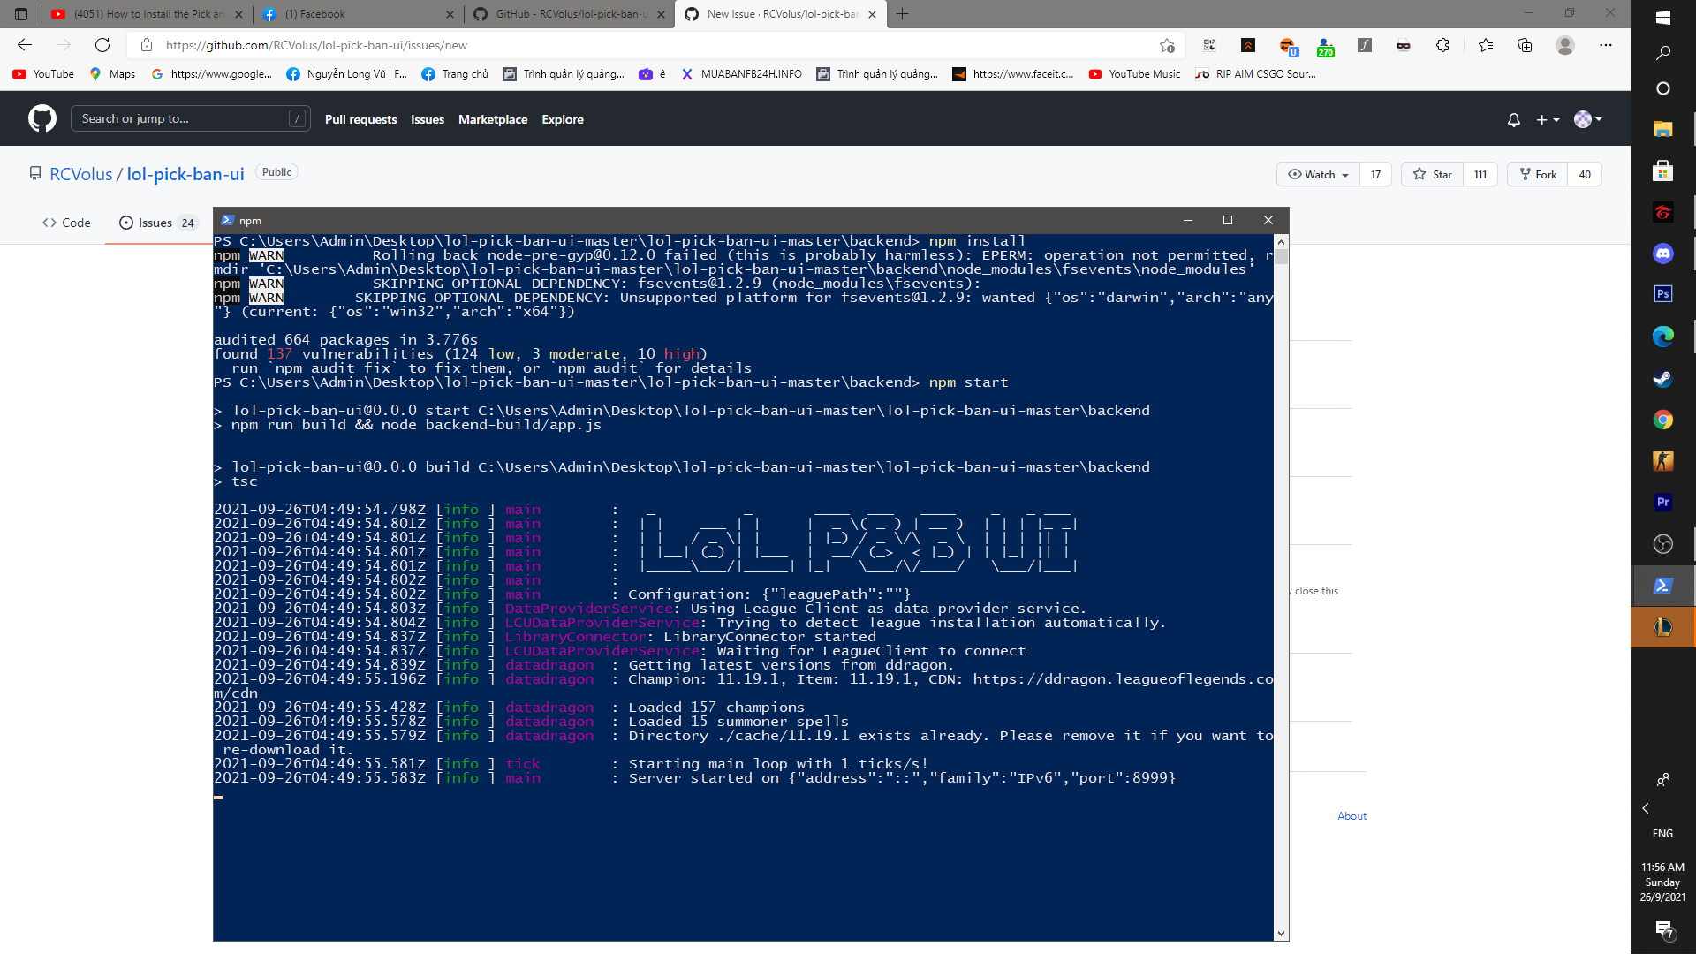Open the RCVolus profile link
1696x954 pixels.
point(80,174)
